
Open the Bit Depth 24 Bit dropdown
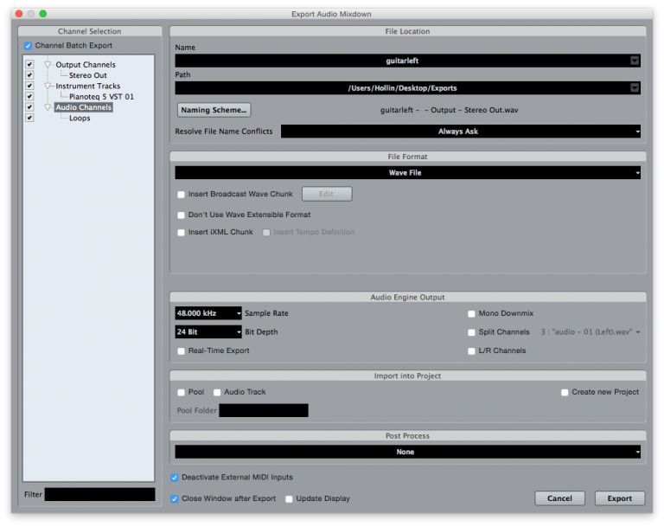[x=208, y=332]
